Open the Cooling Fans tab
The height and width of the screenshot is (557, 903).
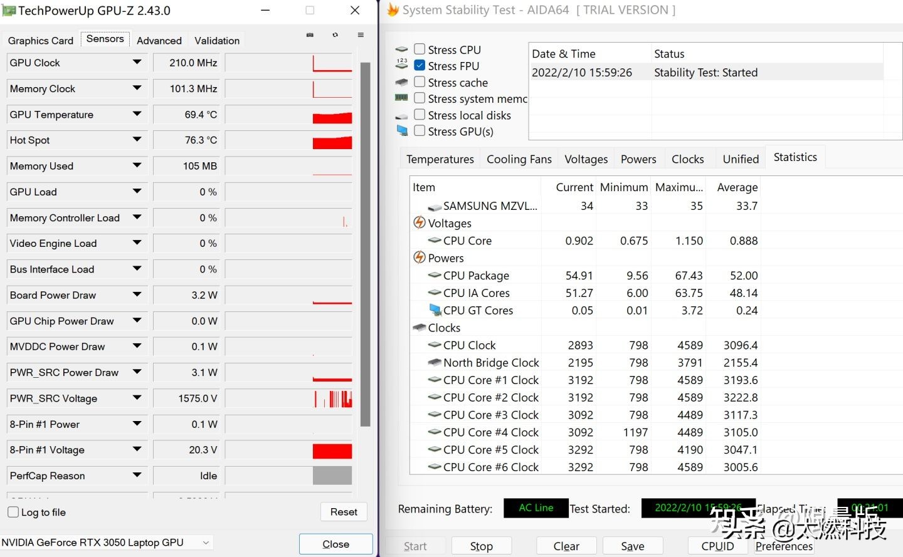[x=519, y=159]
